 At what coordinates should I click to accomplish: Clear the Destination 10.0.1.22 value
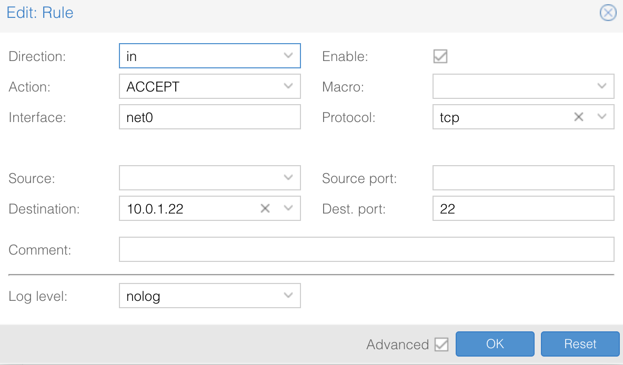click(265, 209)
